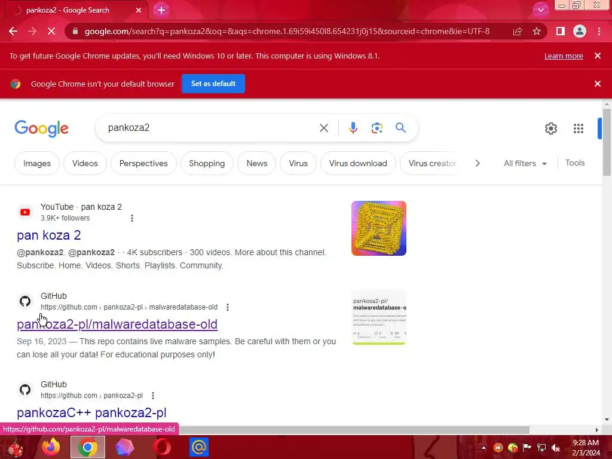Dismiss the Windows 8.1 update notice
This screenshot has height=459, width=612.
pos(598,56)
